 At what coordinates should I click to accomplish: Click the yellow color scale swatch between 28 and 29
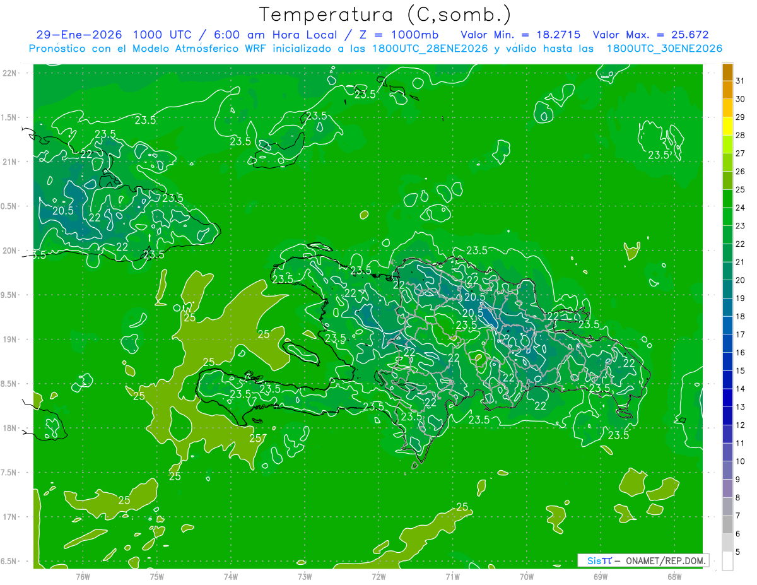click(727, 126)
